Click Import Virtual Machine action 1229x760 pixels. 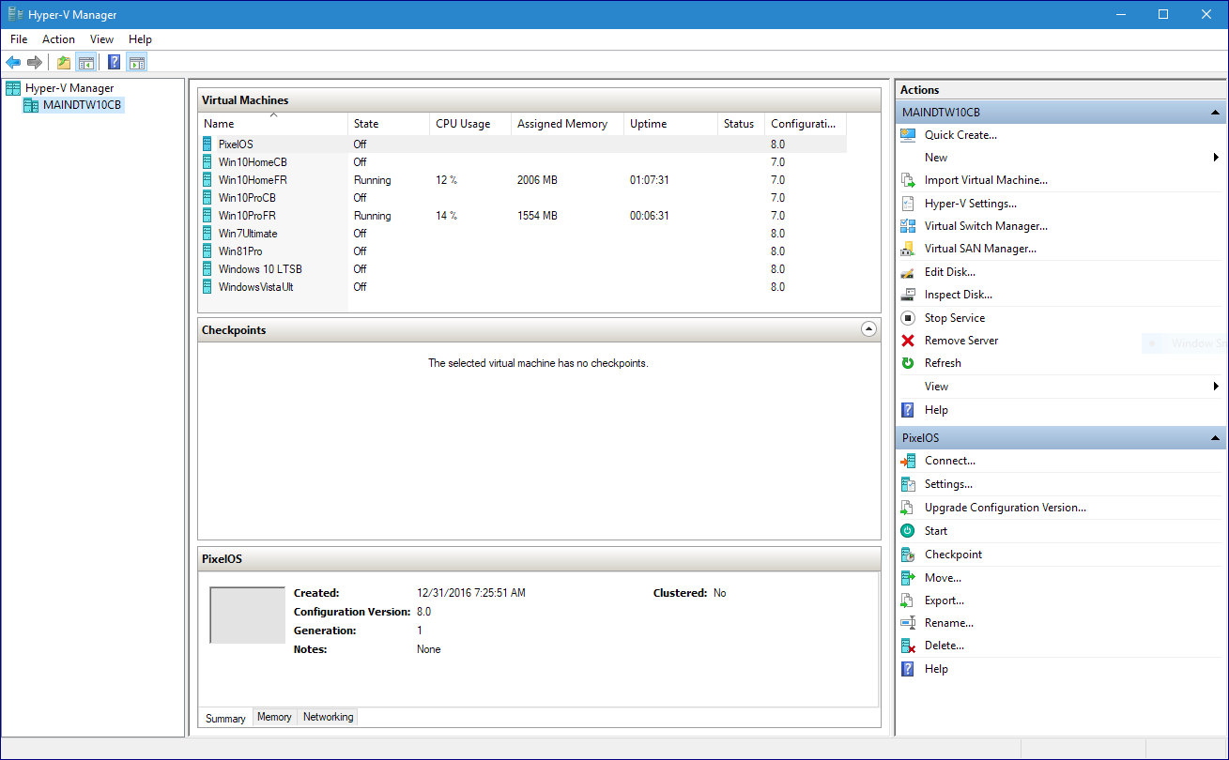(985, 180)
